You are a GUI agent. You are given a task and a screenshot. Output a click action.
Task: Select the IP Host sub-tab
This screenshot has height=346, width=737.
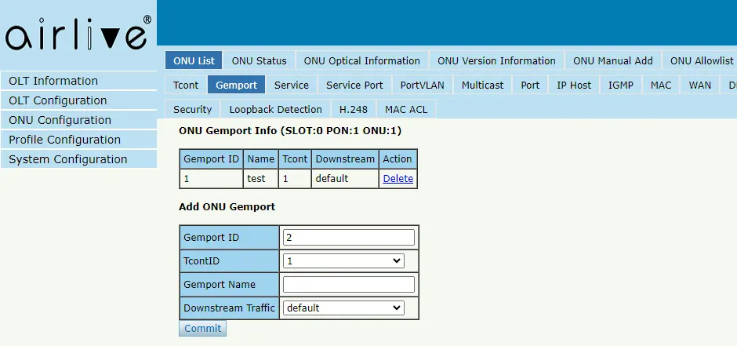click(574, 85)
